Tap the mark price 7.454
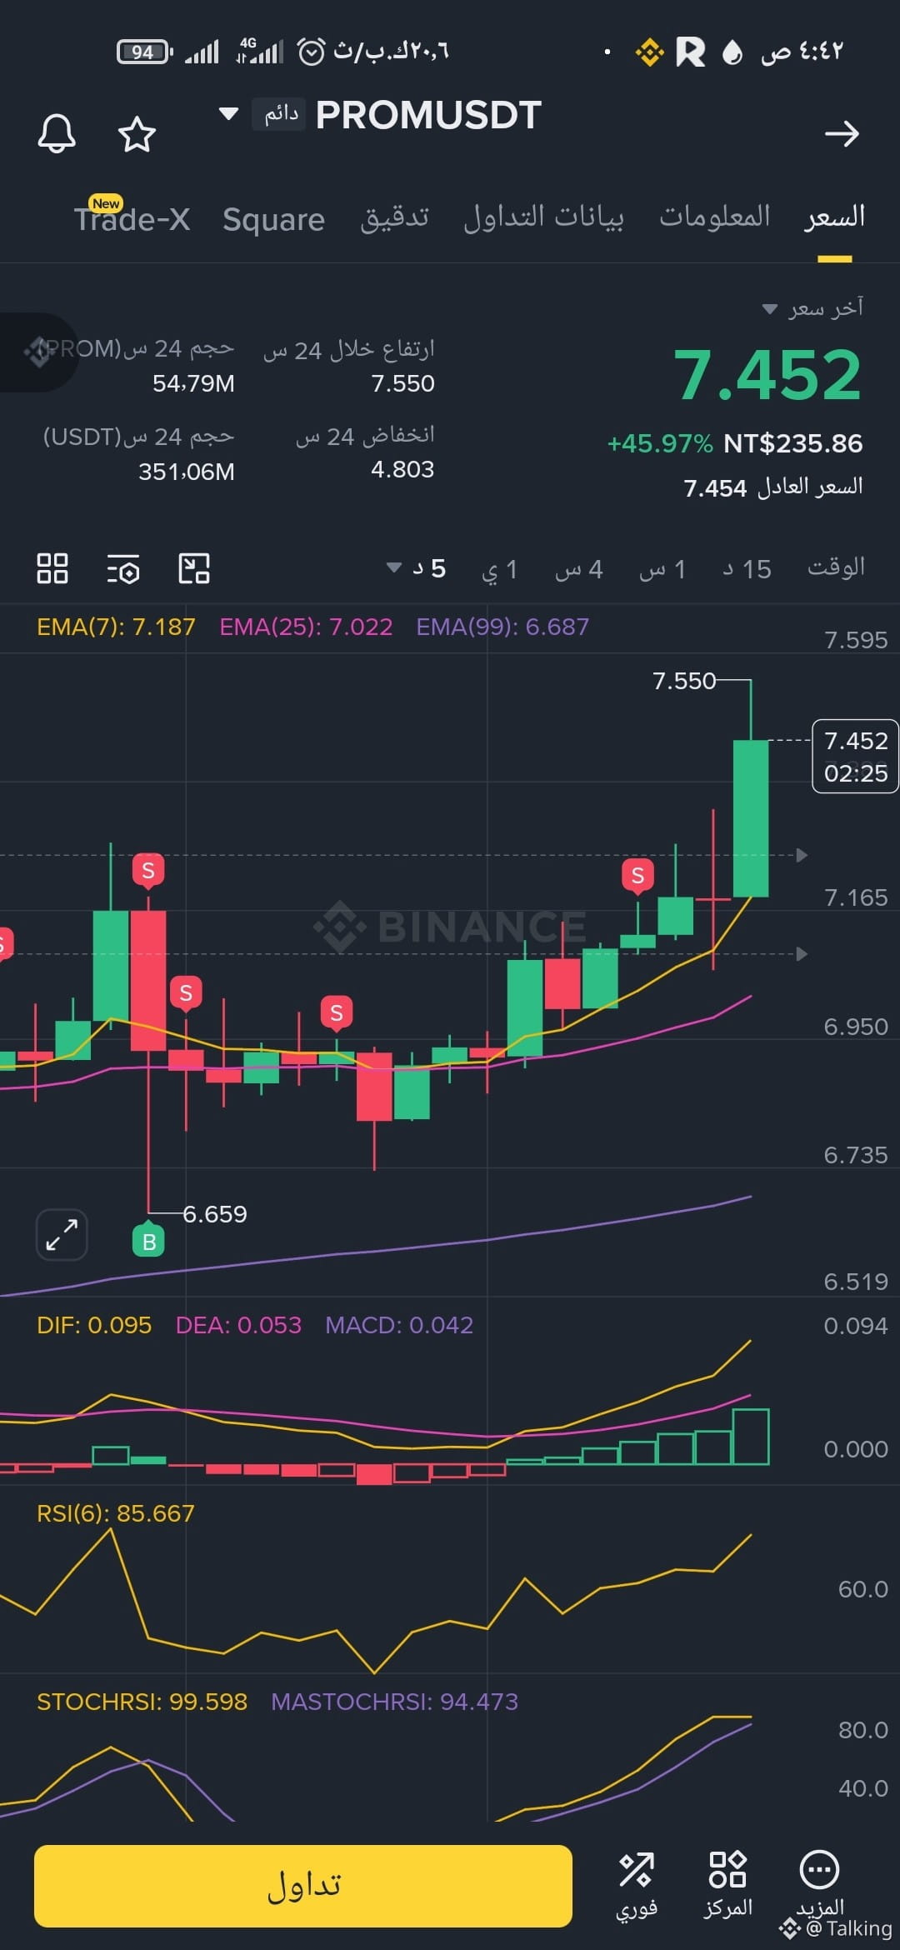Viewport: 900px width, 1950px height. pos(715,488)
